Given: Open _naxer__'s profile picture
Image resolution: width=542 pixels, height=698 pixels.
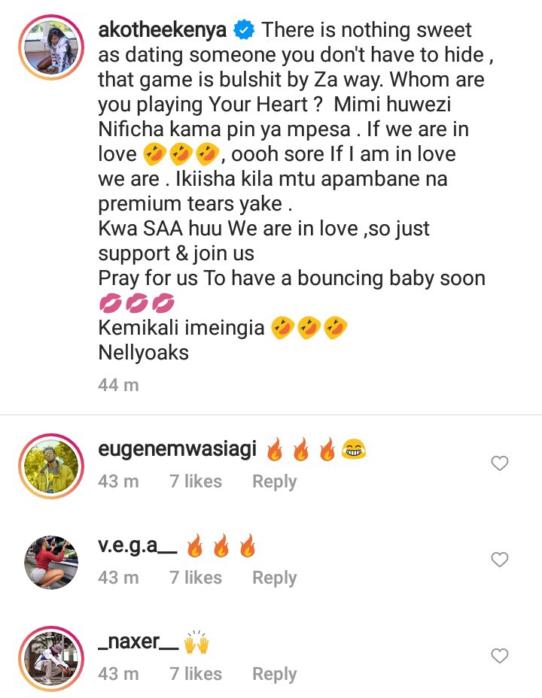Looking at the screenshot, I should (x=51, y=659).
